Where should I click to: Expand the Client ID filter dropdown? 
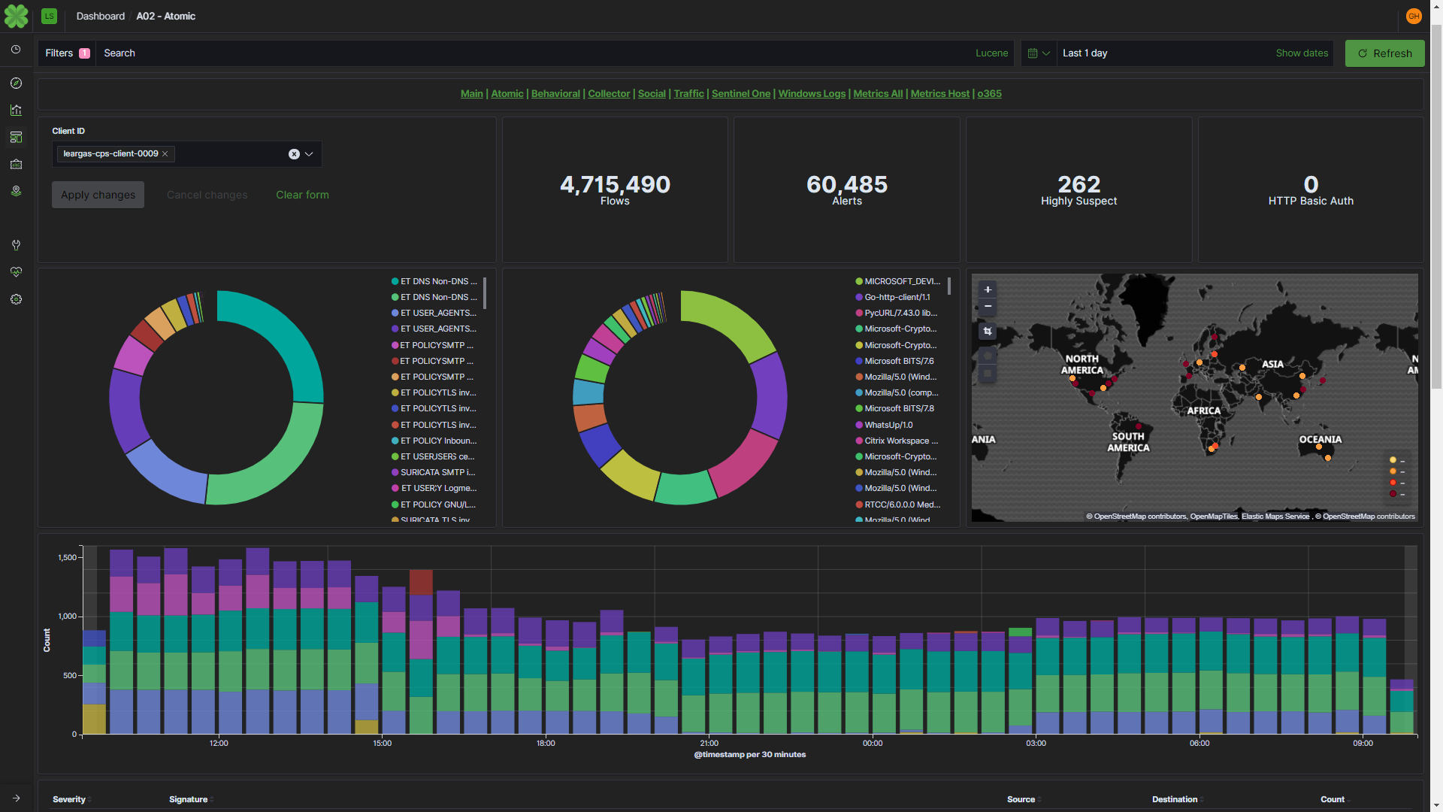coord(308,153)
